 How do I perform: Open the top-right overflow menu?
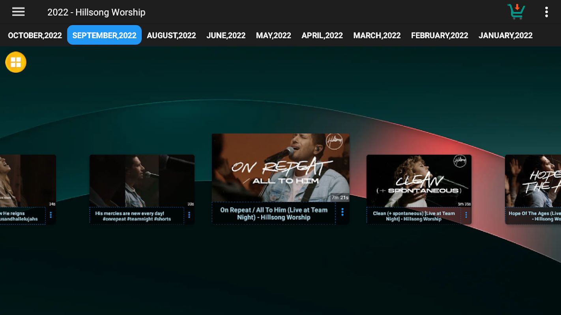click(x=546, y=12)
